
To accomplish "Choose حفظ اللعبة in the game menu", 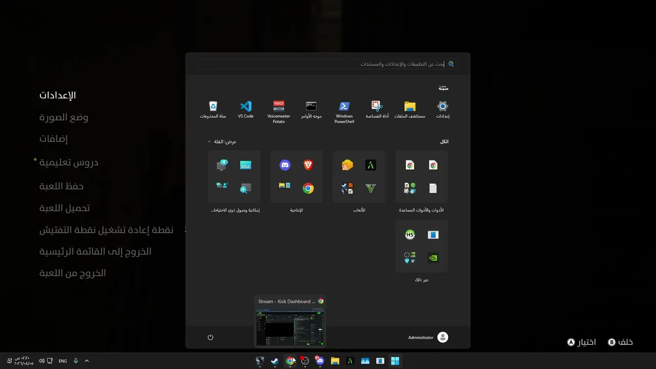I will coord(61,186).
